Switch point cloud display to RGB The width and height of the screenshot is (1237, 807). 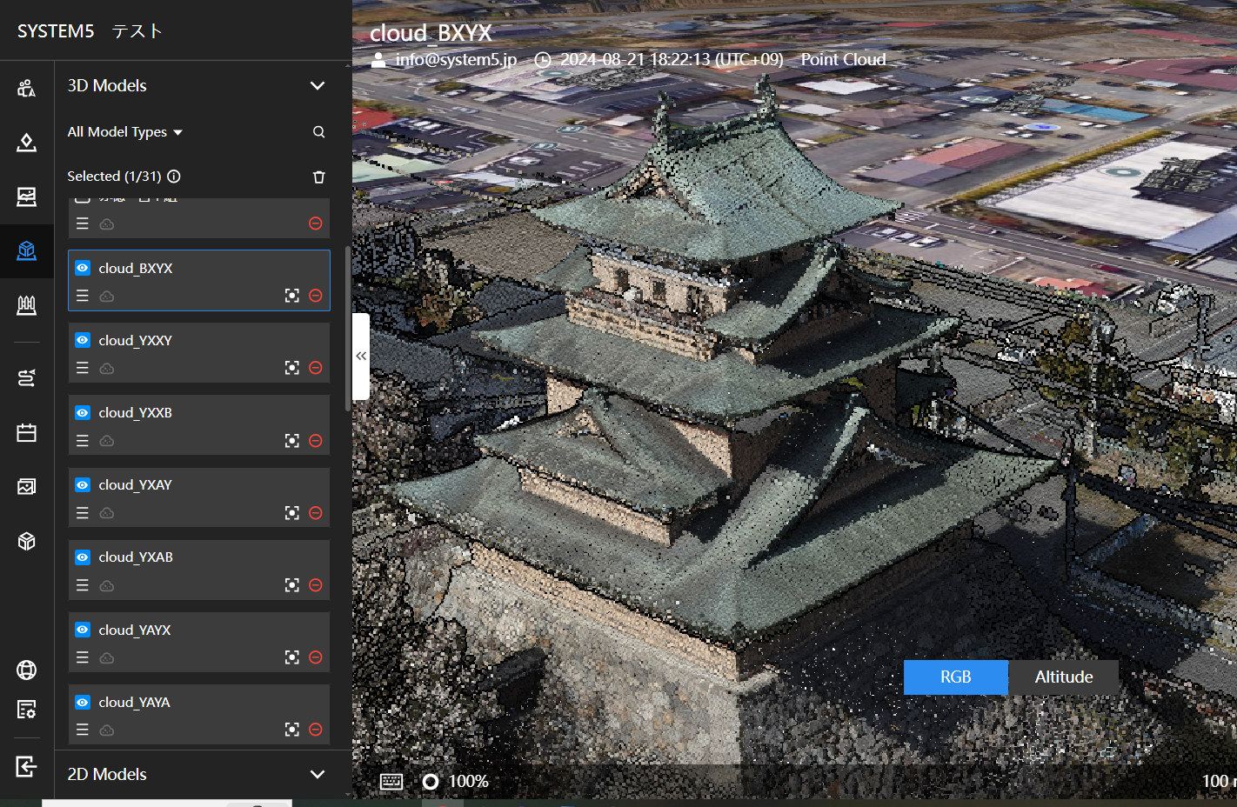click(x=956, y=677)
